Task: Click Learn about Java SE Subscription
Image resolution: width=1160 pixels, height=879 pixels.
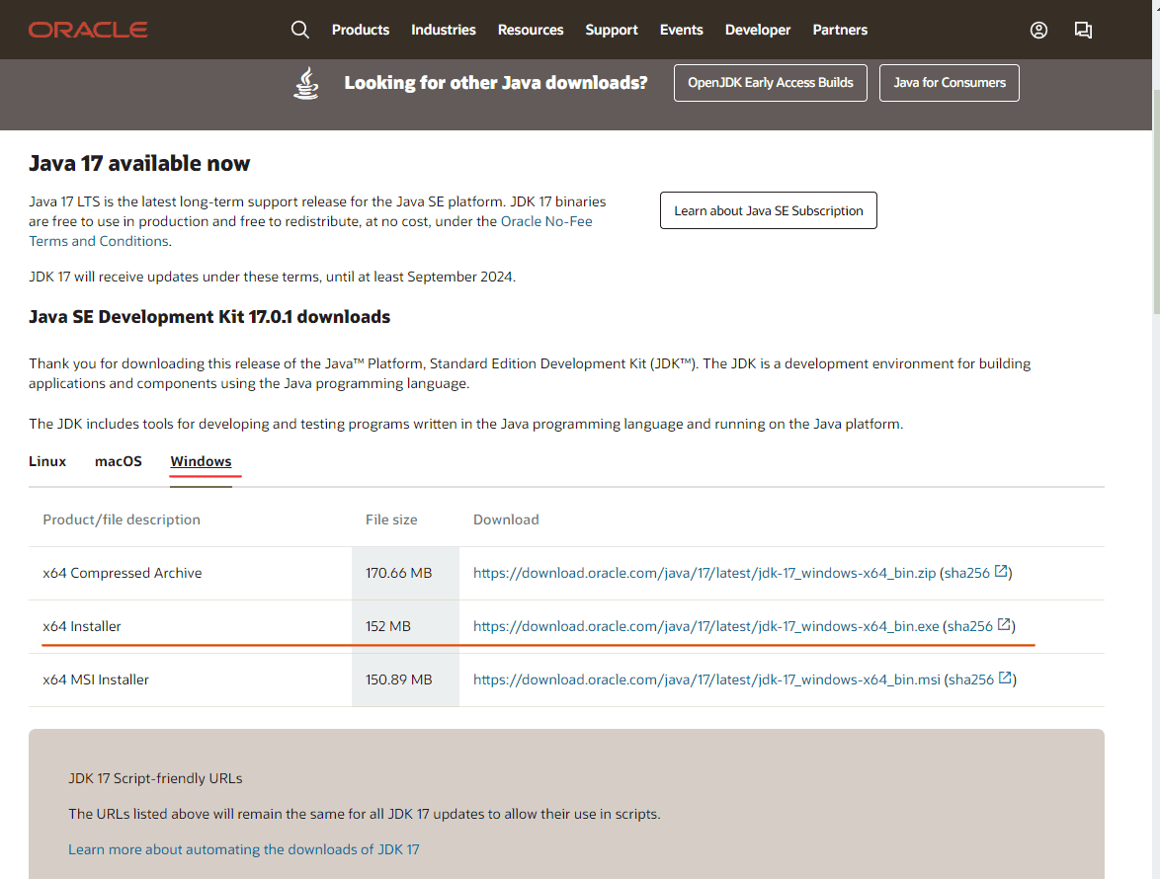Action: [x=768, y=210]
